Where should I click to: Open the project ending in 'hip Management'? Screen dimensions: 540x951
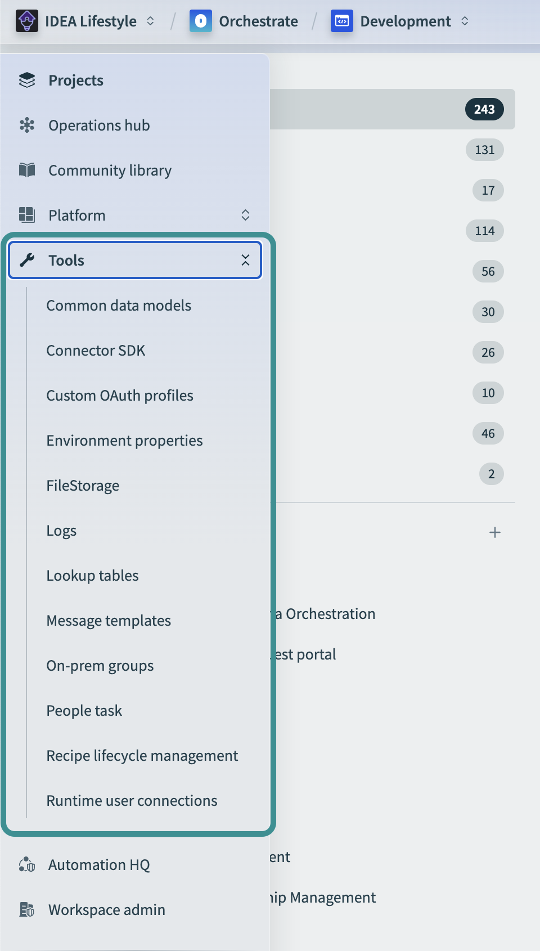click(323, 898)
